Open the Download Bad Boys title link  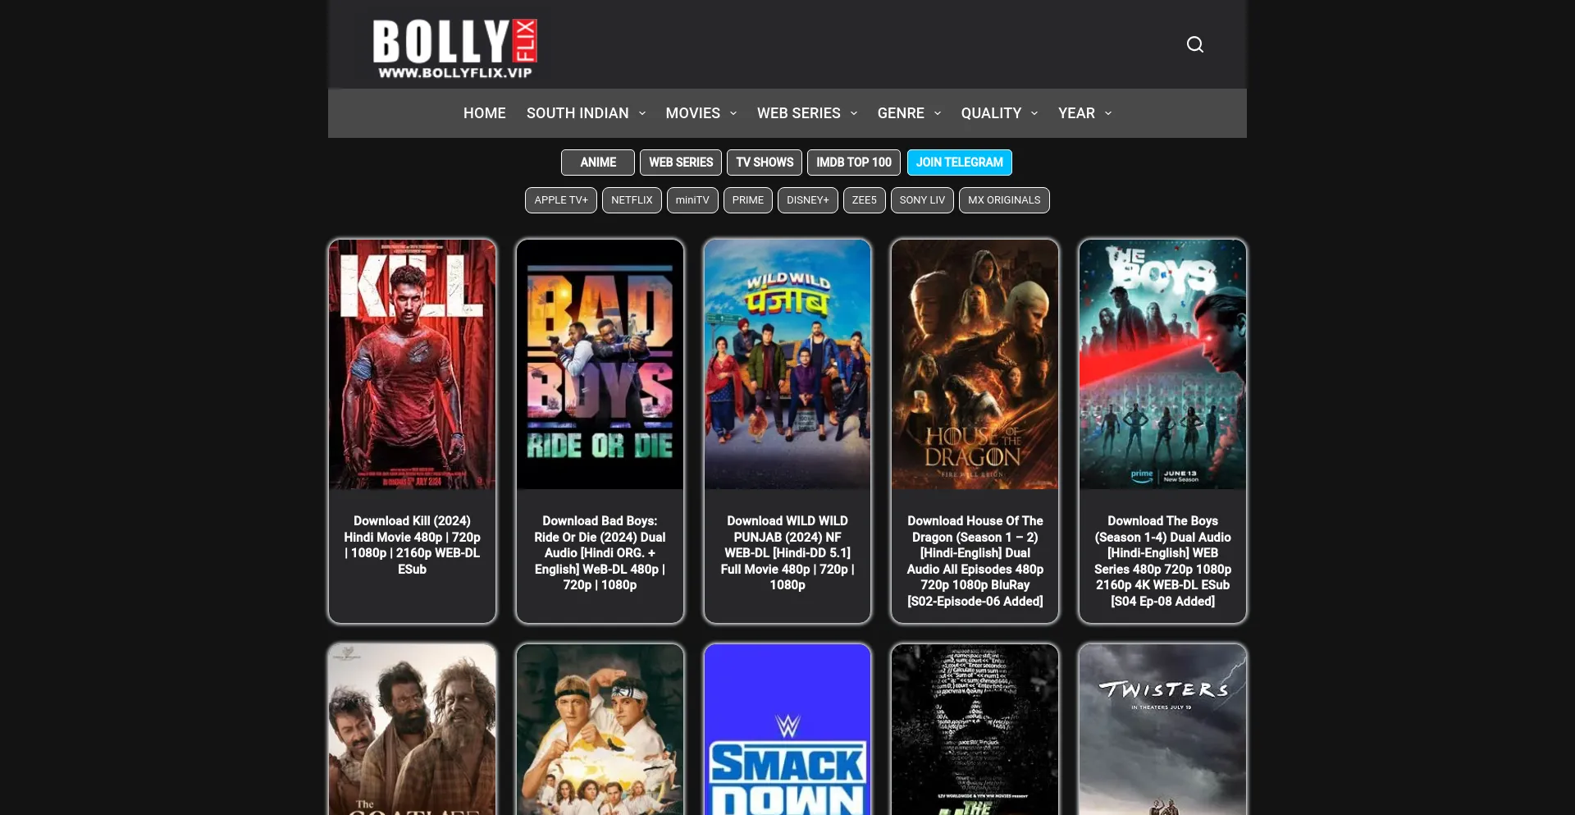600,553
